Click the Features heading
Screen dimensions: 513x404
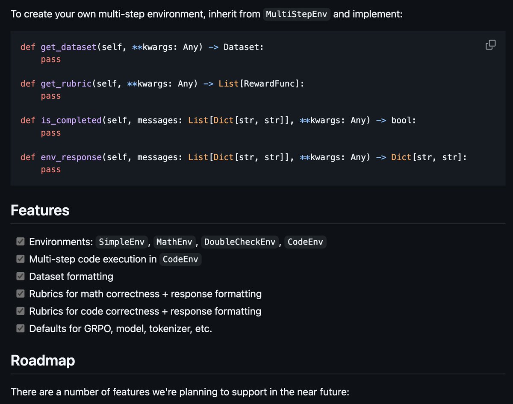coord(40,210)
